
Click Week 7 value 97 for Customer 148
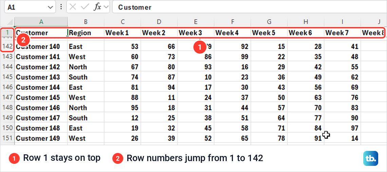pyautogui.click(x=342, y=128)
